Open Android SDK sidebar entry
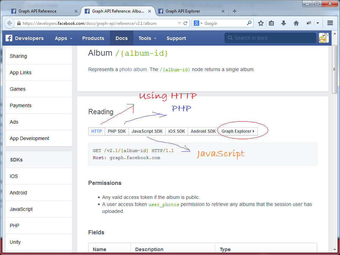 point(39,193)
